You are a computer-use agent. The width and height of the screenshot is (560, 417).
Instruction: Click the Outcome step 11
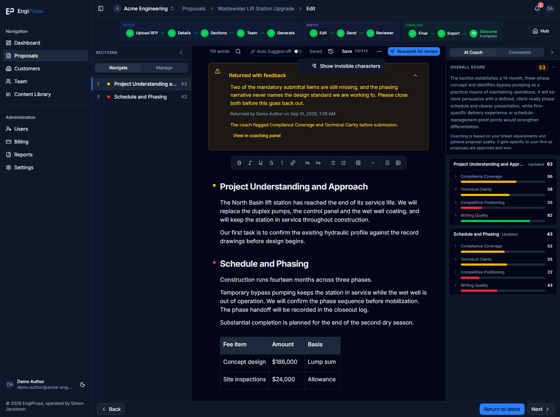[x=484, y=34]
